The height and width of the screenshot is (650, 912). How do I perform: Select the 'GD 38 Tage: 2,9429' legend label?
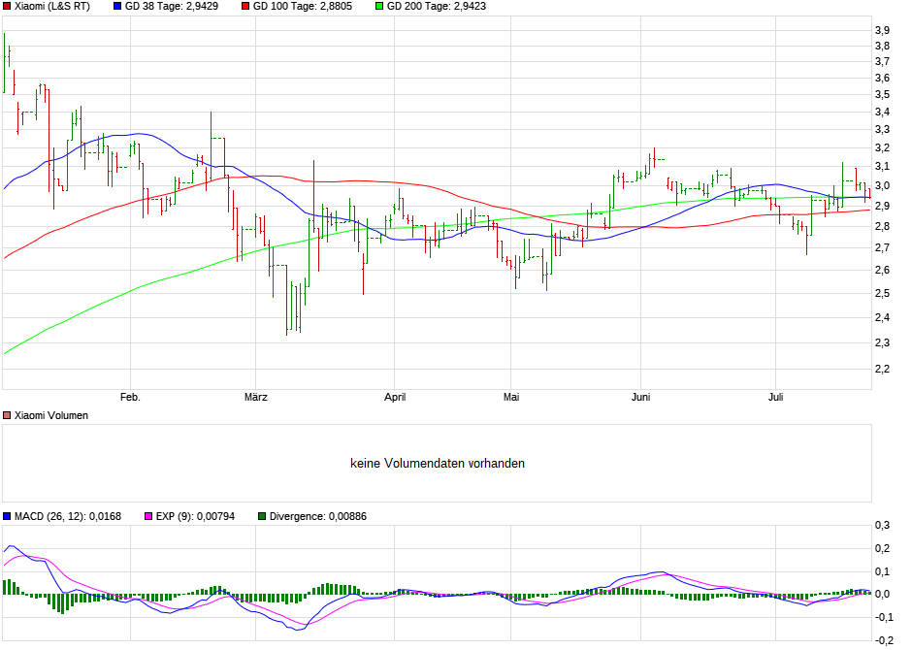[x=172, y=6]
